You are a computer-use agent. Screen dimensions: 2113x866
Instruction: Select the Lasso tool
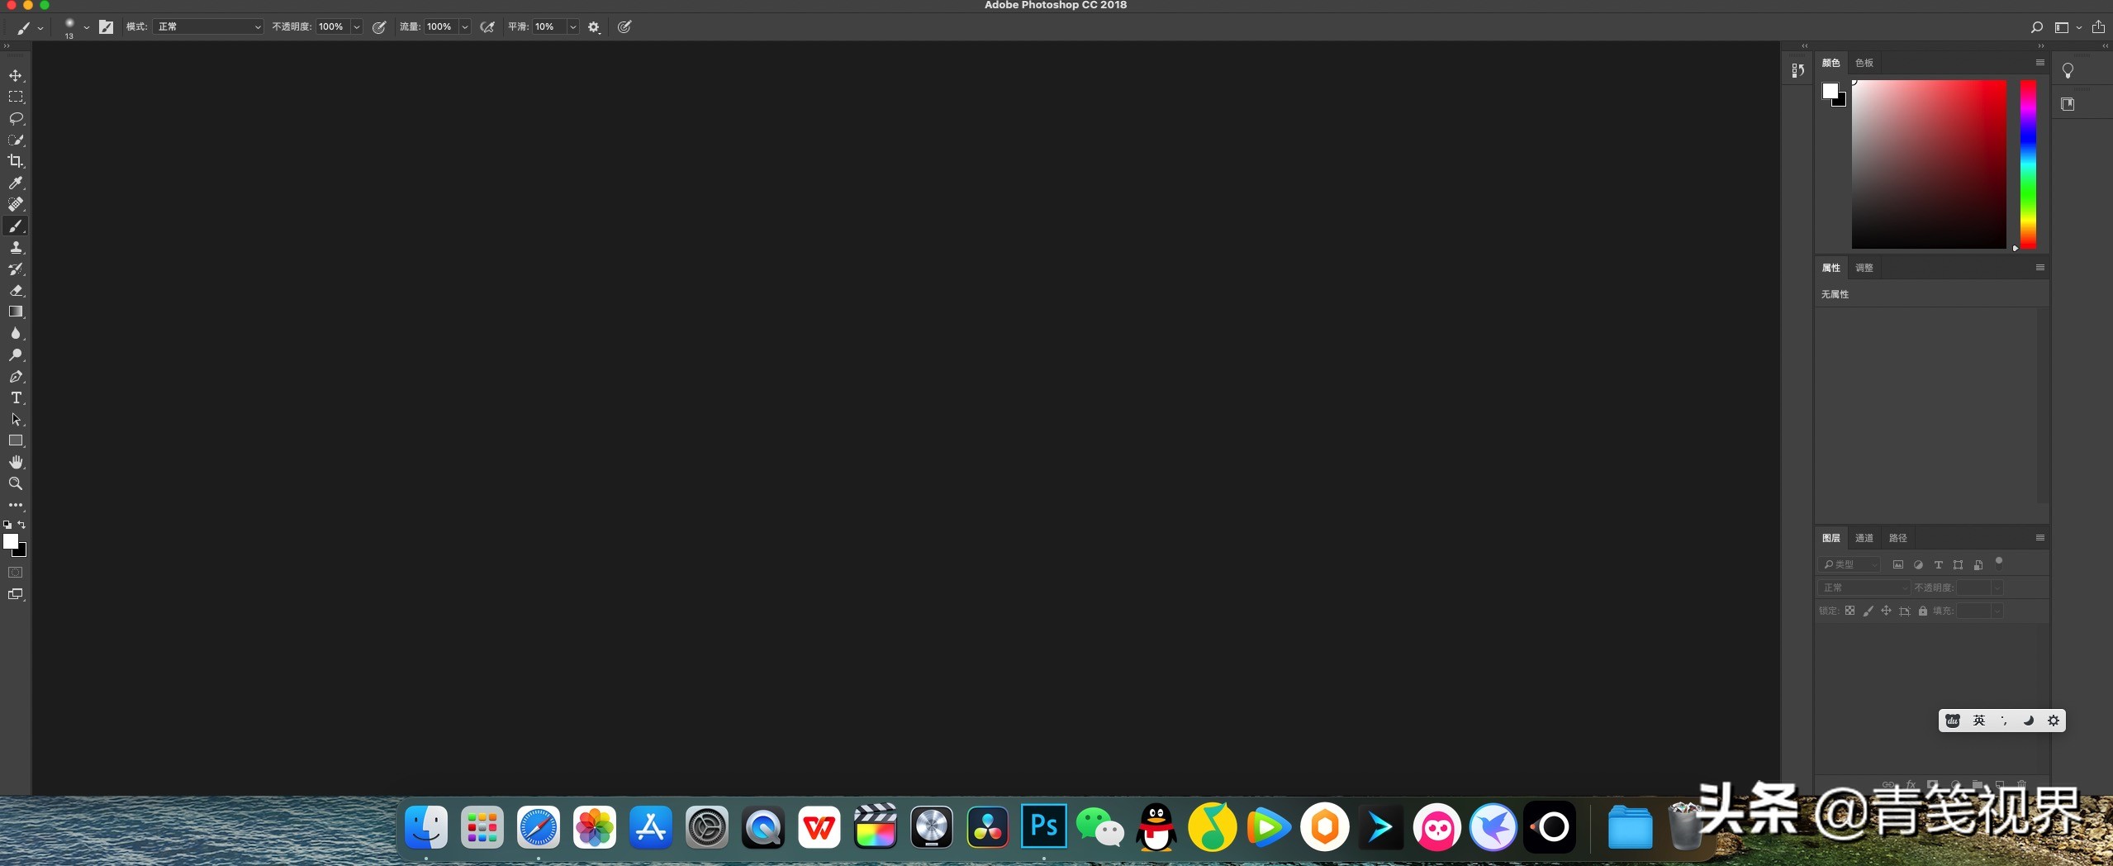(x=16, y=118)
